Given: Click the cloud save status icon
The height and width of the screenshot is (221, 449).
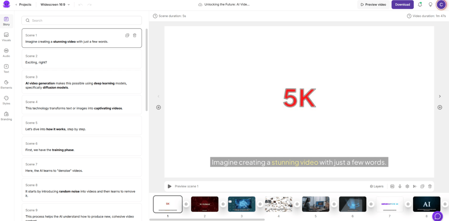Looking at the screenshot, I should [200, 4].
